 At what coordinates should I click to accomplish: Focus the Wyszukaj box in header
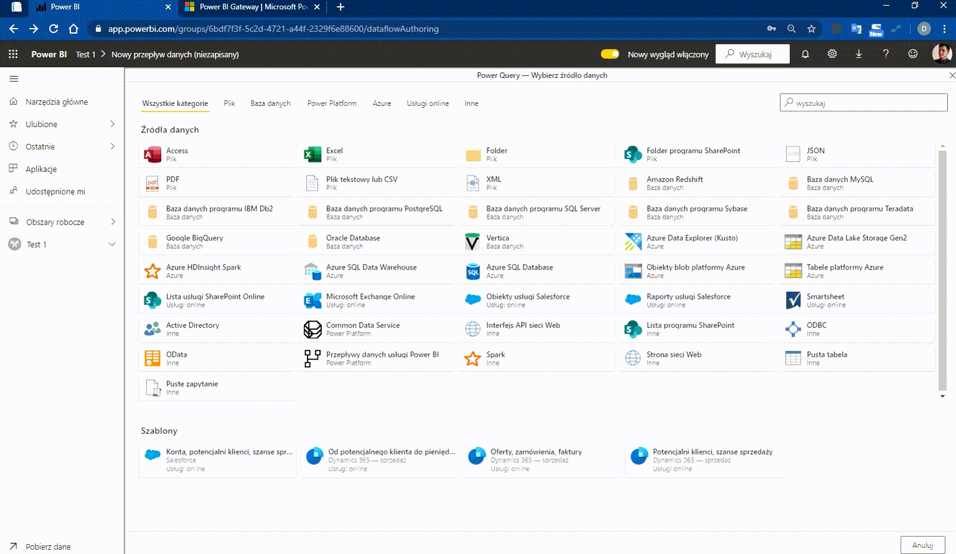click(x=752, y=54)
